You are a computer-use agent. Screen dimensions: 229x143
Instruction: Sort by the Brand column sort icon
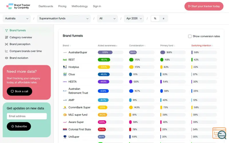coord(70,46)
